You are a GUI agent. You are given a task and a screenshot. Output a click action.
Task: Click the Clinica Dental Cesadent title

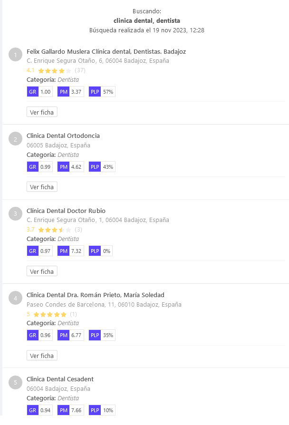pyautogui.click(x=60, y=379)
